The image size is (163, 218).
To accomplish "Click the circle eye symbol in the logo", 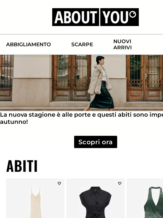I will [133, 14].
